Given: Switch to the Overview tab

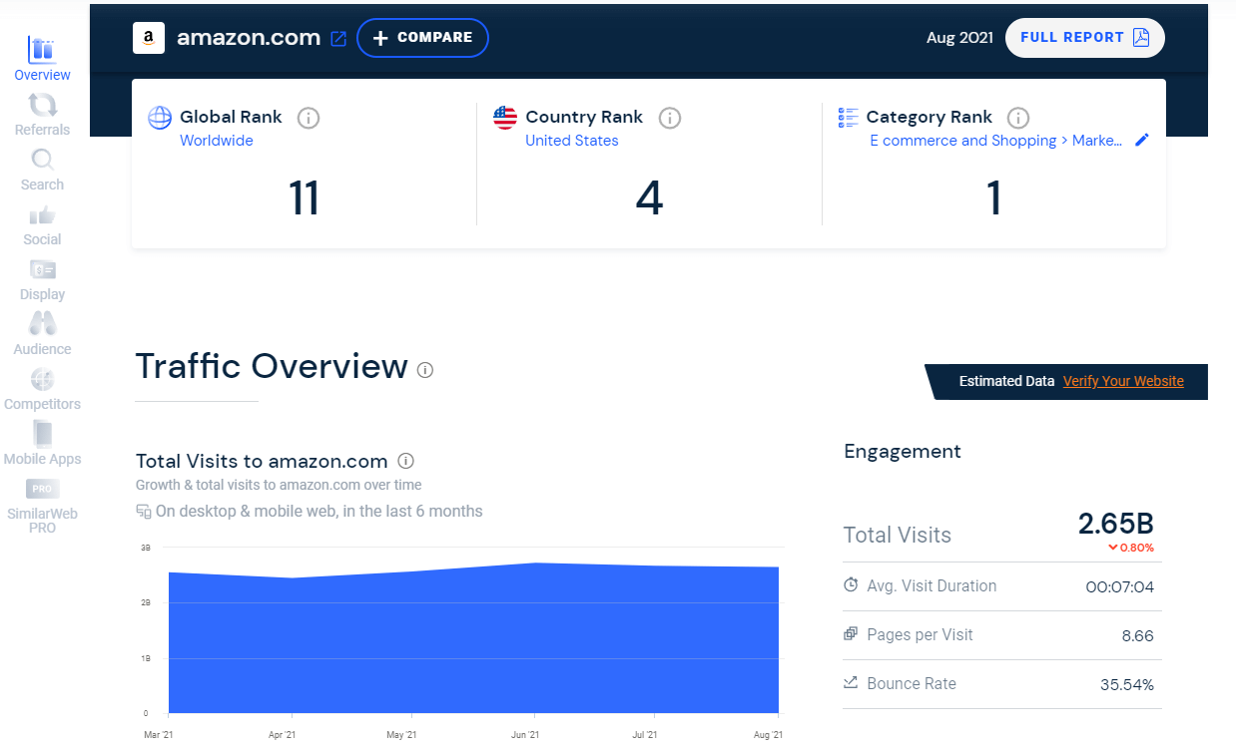Looking at the screenshot, I should pos(41,57).
